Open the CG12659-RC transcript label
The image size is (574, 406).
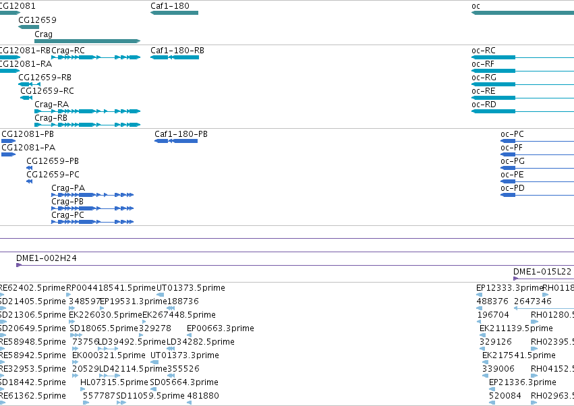(x=47, y=91)
